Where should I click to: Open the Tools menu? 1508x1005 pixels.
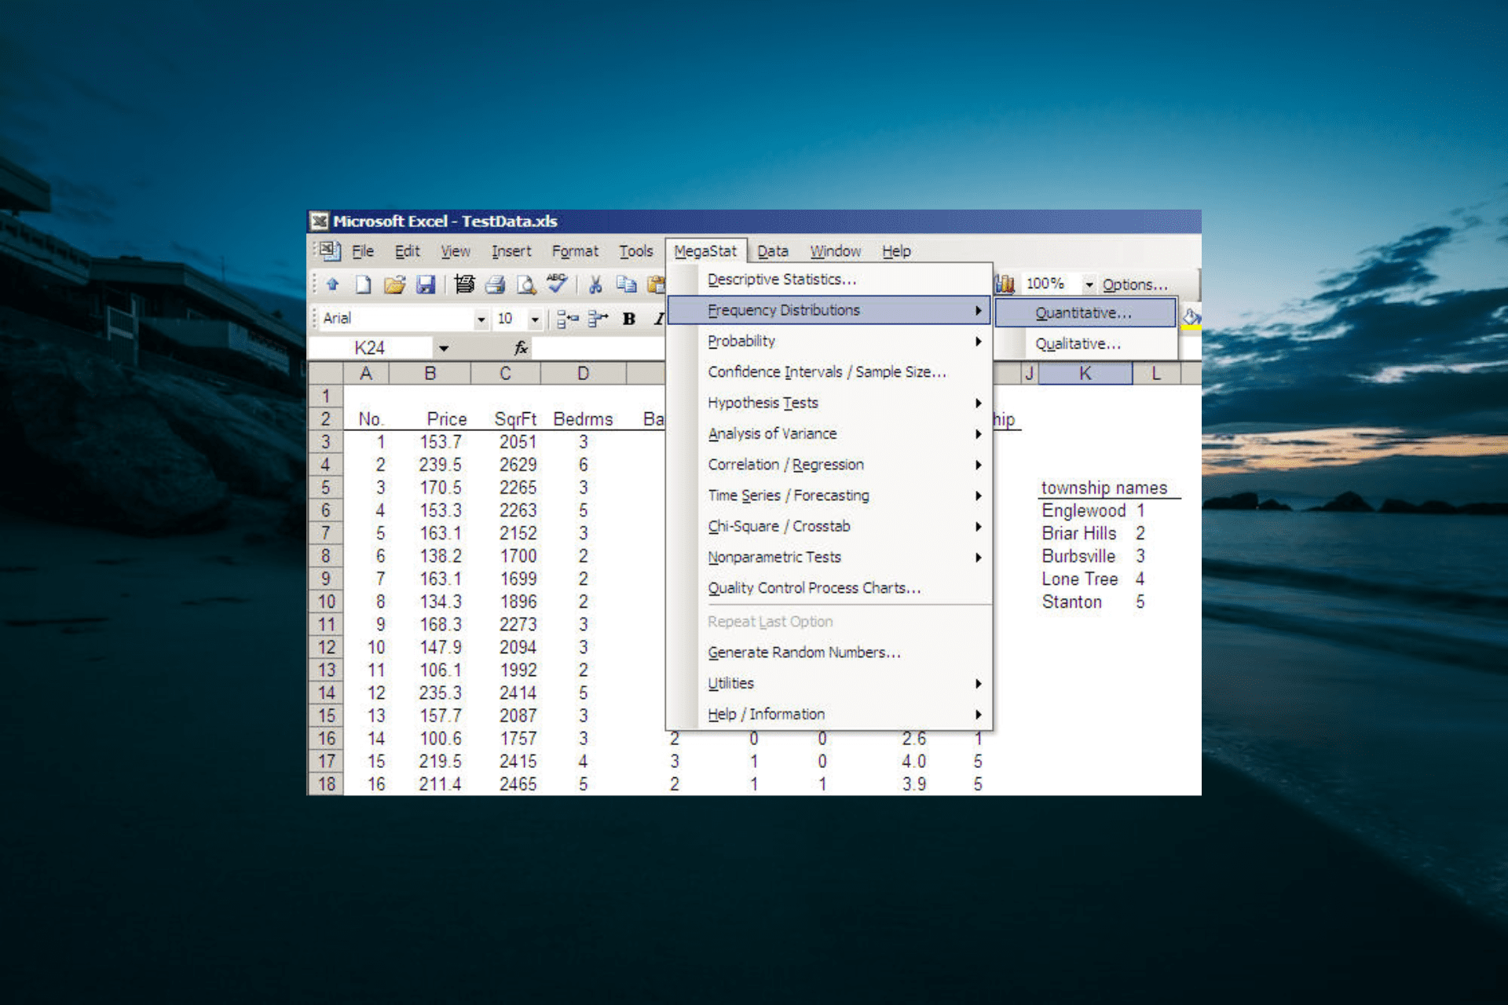(x=635, y=251)
